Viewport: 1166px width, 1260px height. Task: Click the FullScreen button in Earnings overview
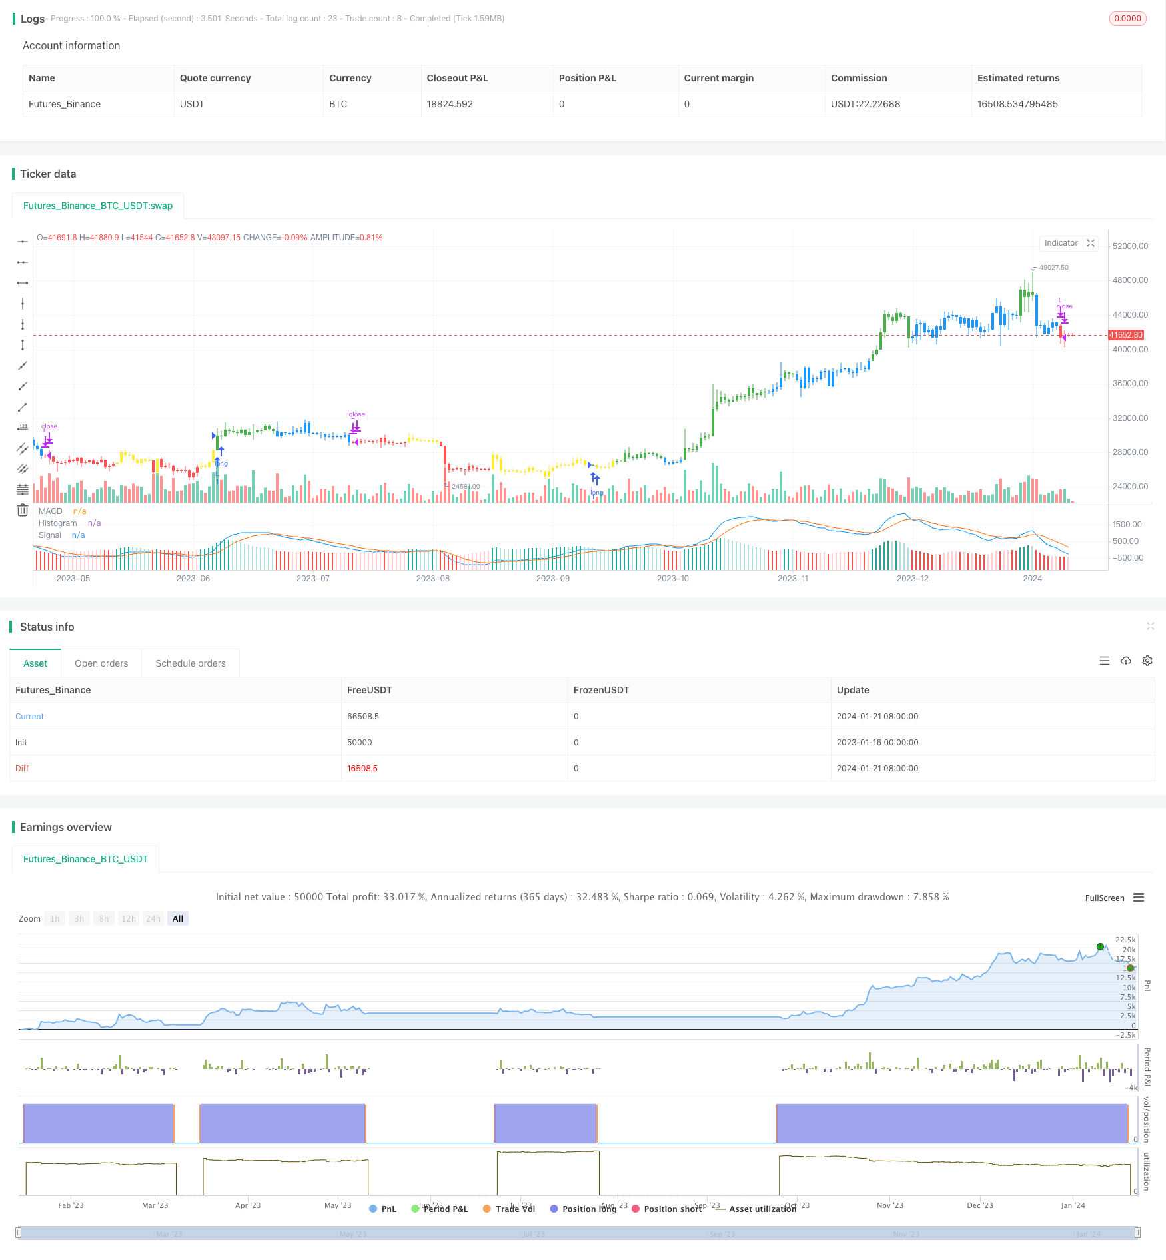pos(1105,898)
